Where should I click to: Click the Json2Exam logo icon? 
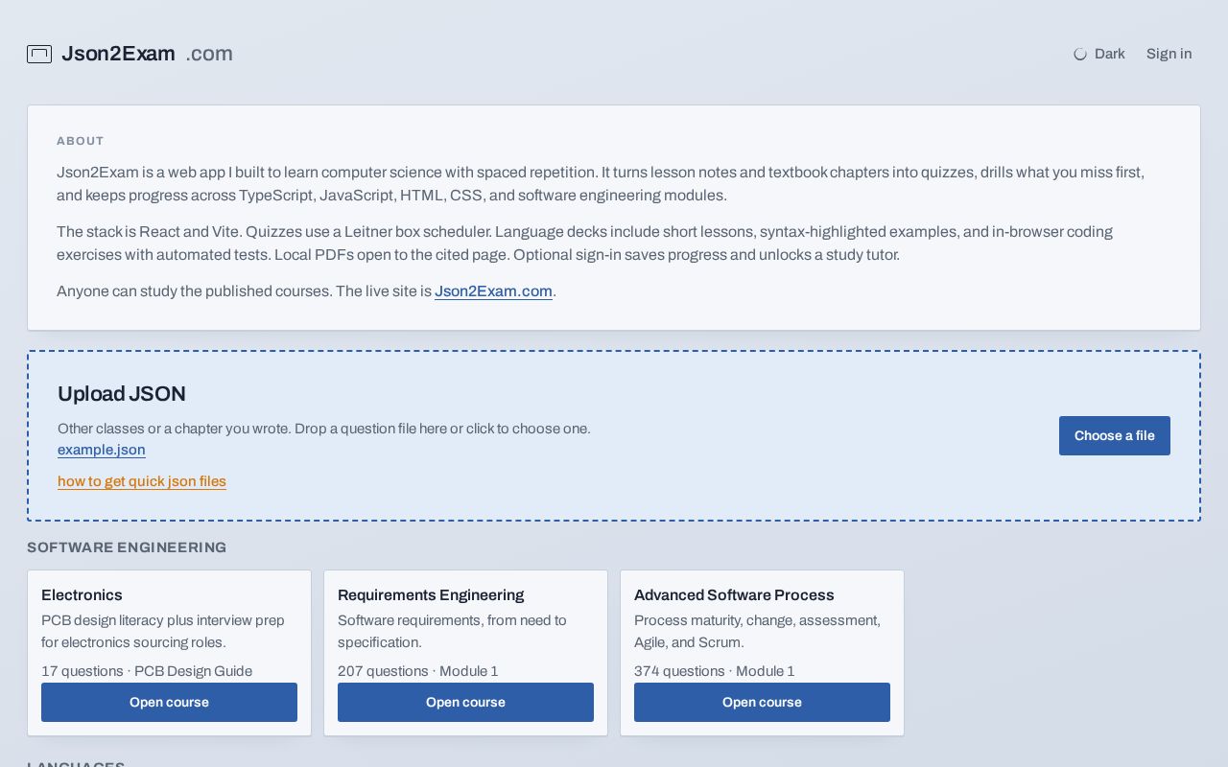pos(39,54)
